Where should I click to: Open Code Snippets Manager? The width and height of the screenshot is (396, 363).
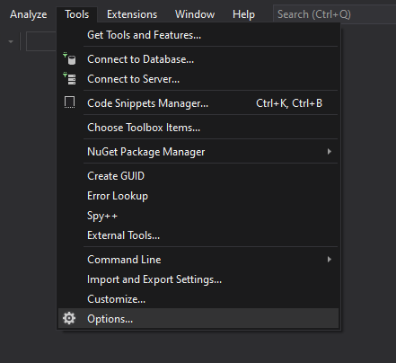pyautogui.click(x=198, y=103)
